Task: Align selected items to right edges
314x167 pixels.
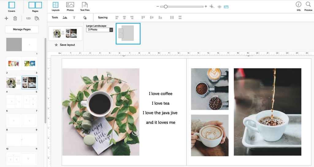Action: click(x=132, y=17)
